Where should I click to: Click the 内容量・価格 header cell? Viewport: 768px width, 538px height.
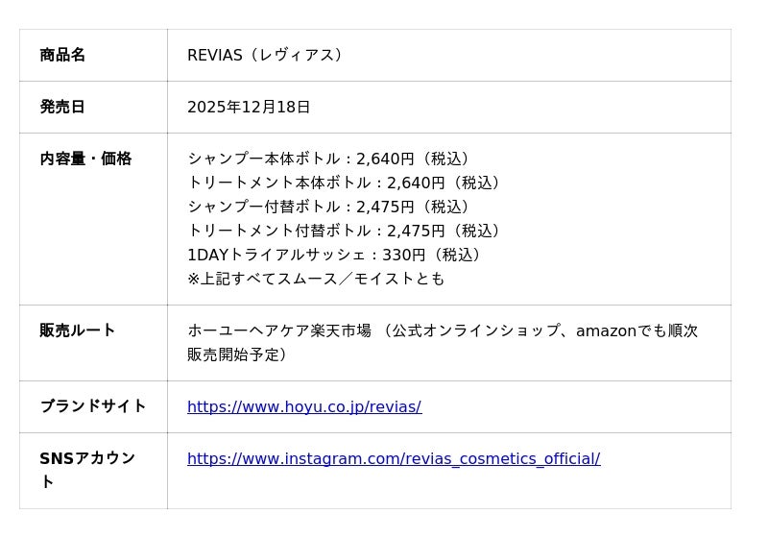tap(85, 159)
